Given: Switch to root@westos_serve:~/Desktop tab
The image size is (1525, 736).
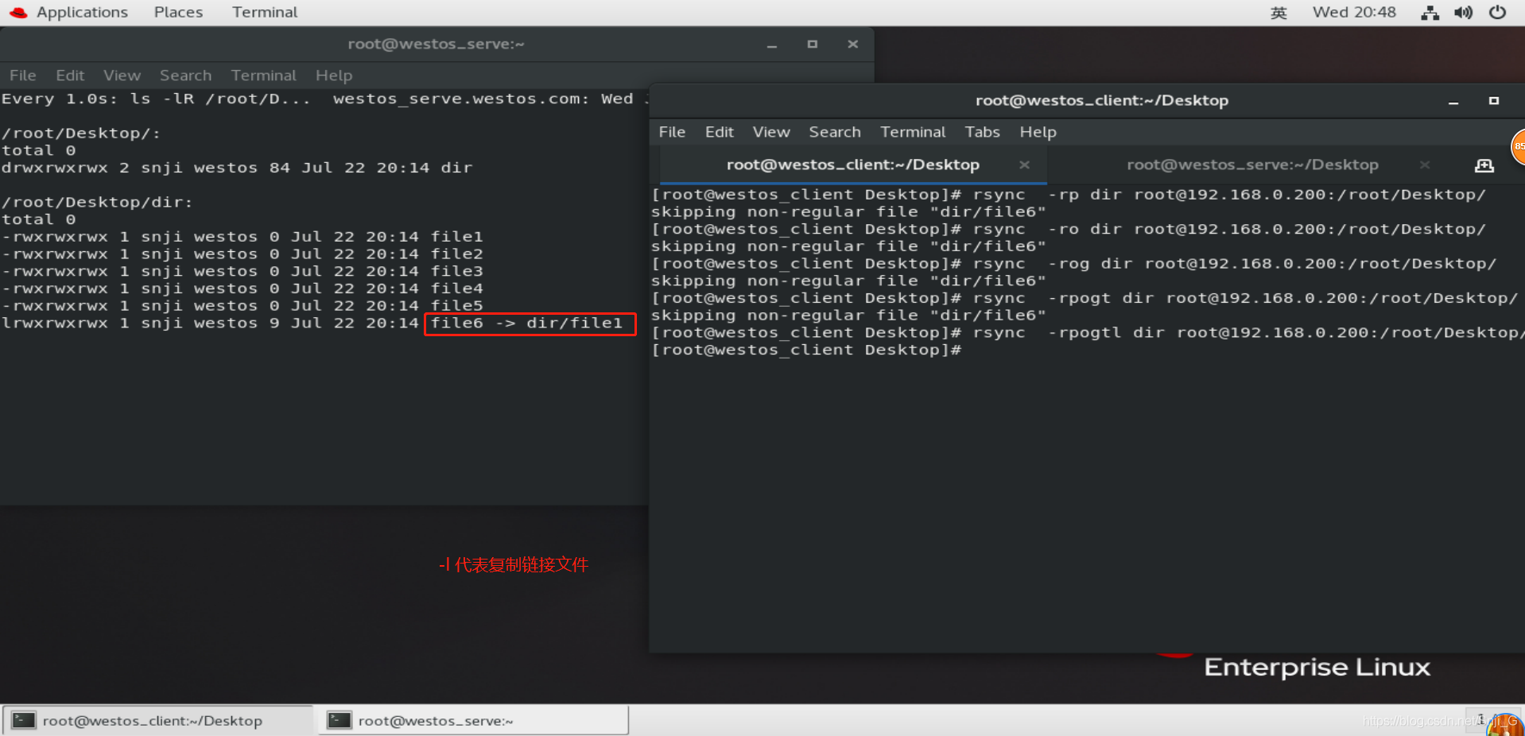Looking at the screenshot, I should 1252,165.
